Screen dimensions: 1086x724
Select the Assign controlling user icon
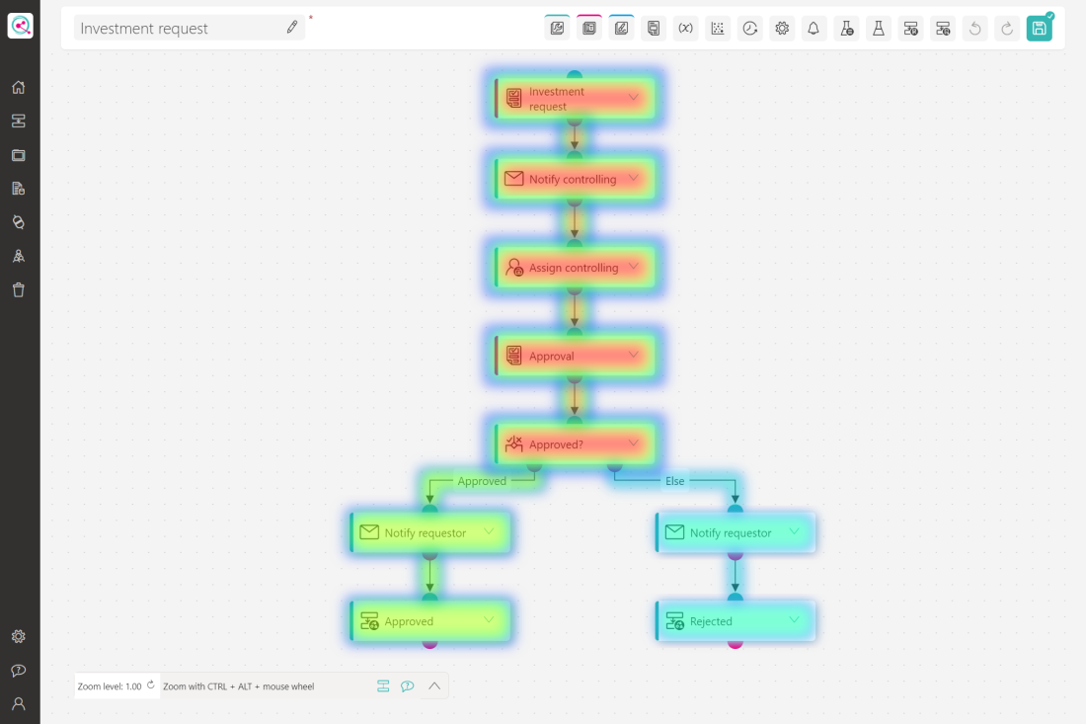pos(514,267)
